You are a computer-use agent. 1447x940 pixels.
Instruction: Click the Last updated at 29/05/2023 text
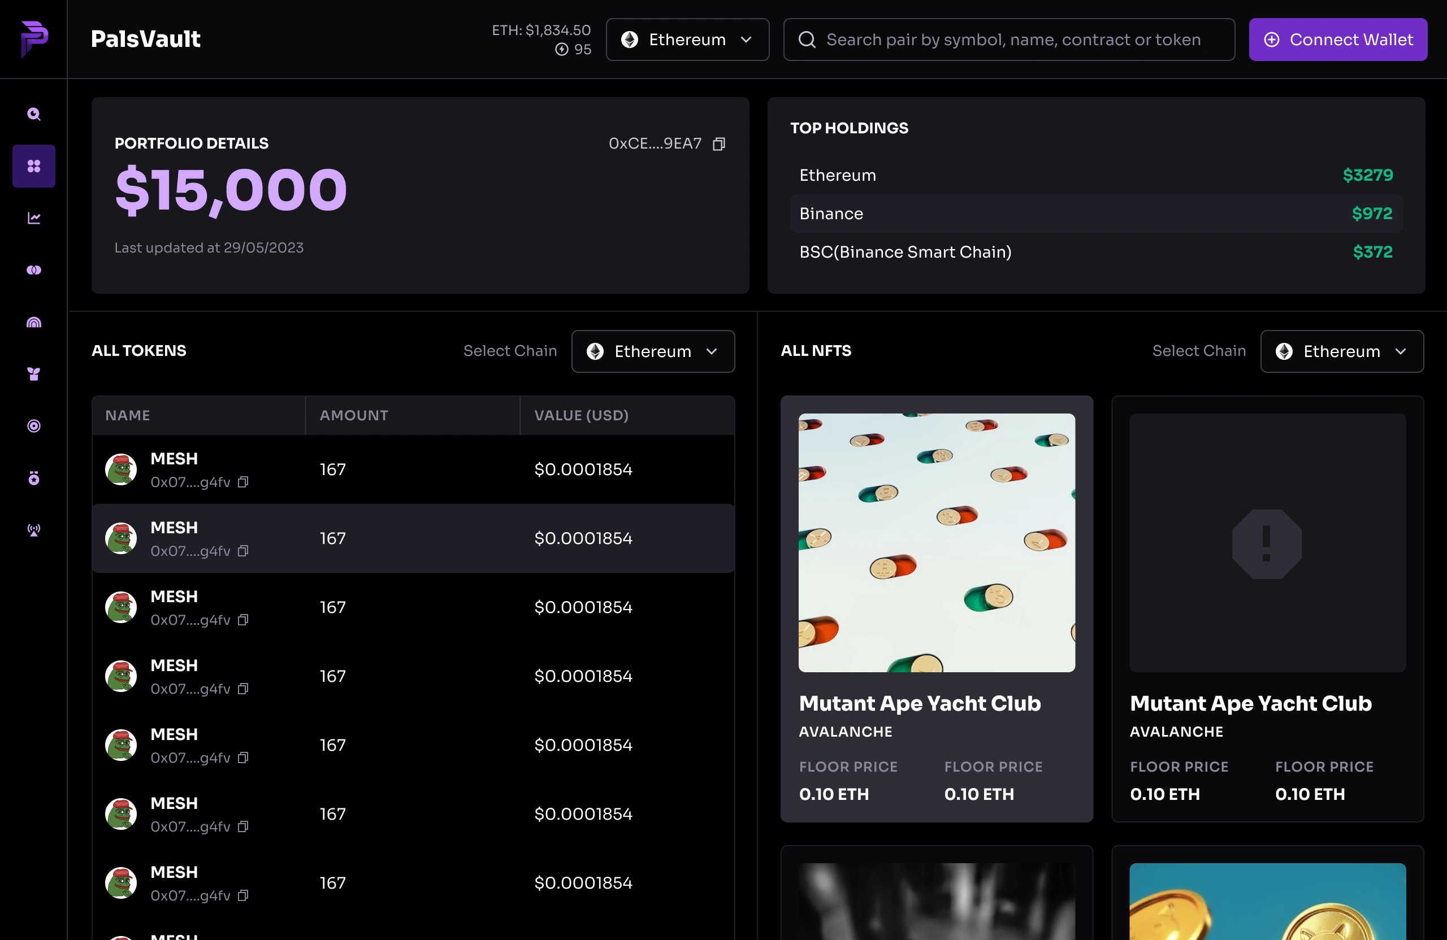[x=209, y=248]
